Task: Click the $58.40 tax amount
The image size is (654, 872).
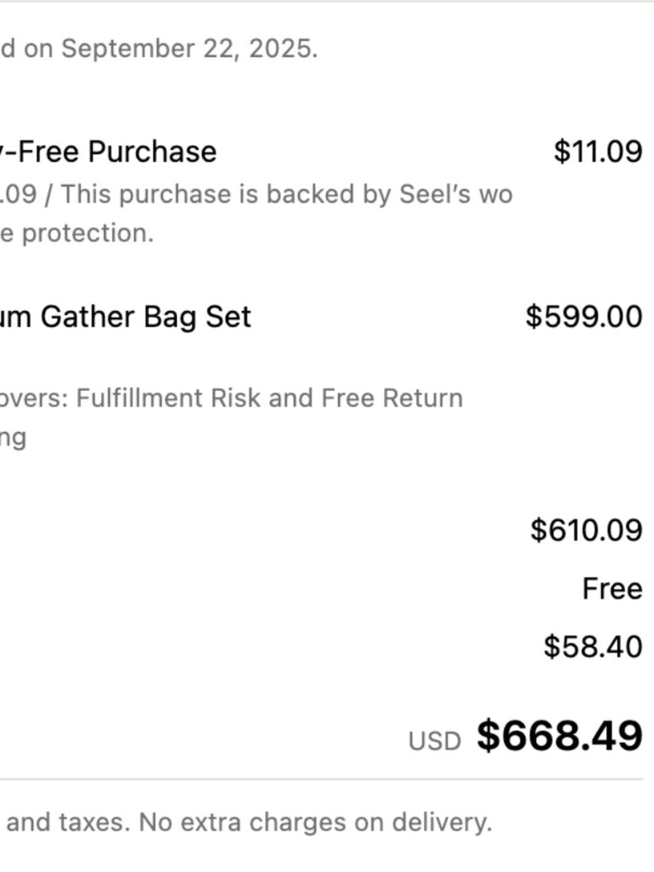Action: click(x=593, y=647)
